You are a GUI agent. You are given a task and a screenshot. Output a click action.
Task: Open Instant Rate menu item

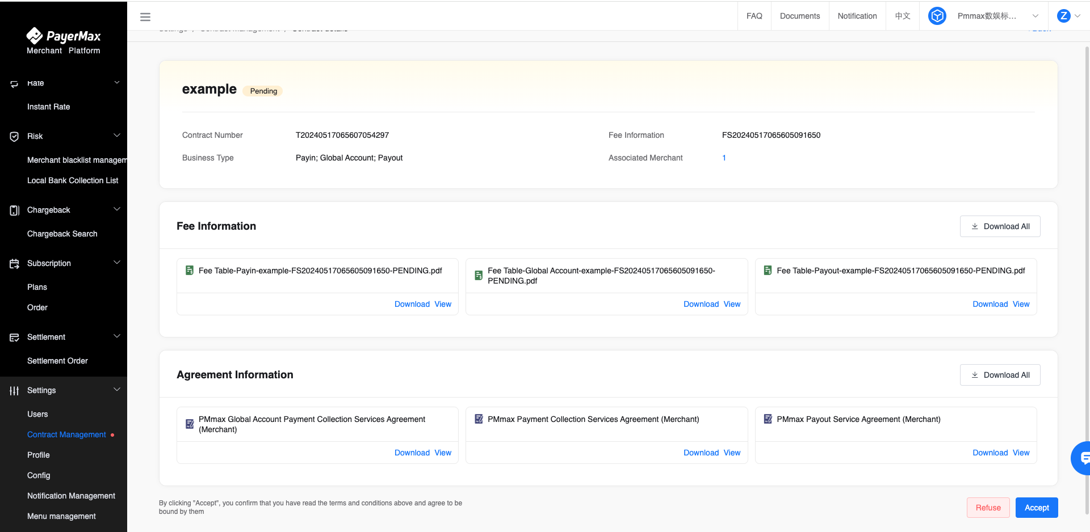[x=49, y=107]
